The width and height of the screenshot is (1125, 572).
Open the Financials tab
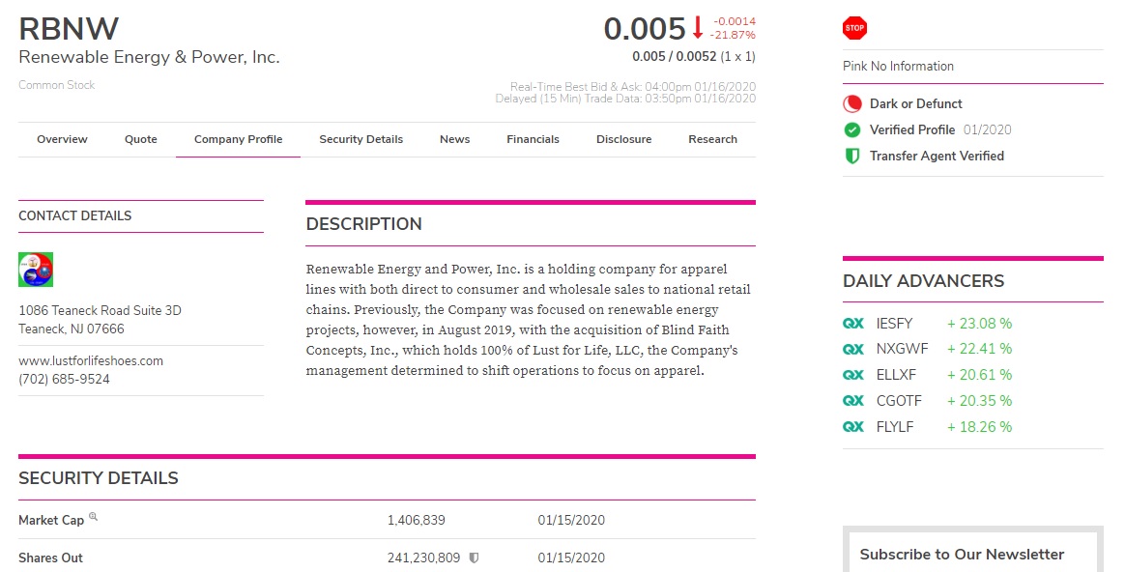tap(534, 139)
